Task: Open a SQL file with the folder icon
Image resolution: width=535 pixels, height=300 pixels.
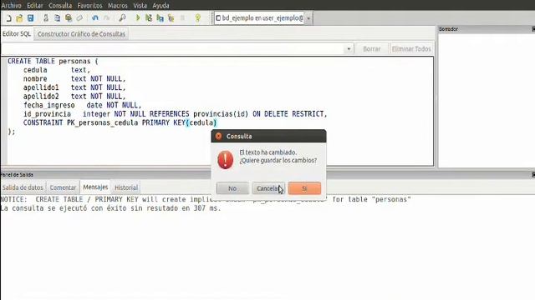Action: coord(19,18)
